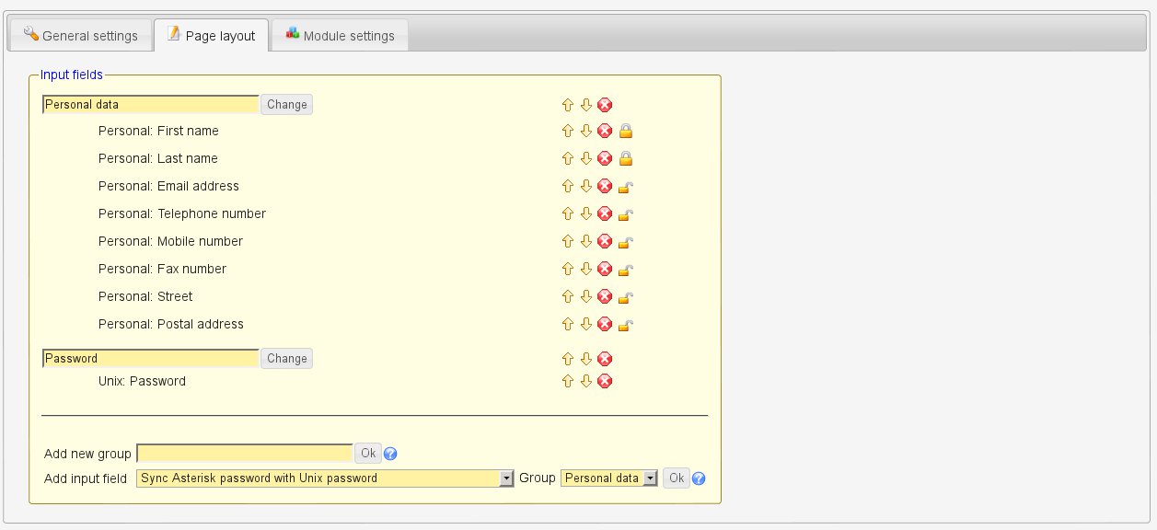Open the Module settings tab
The height and width of the screenshot is (530, 1157).
pyautogui.click(x=340, y=36)
